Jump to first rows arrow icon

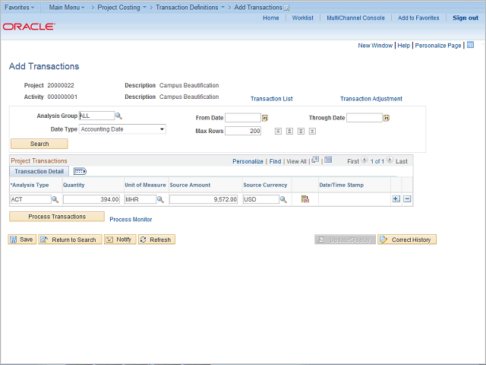point(278,132)
